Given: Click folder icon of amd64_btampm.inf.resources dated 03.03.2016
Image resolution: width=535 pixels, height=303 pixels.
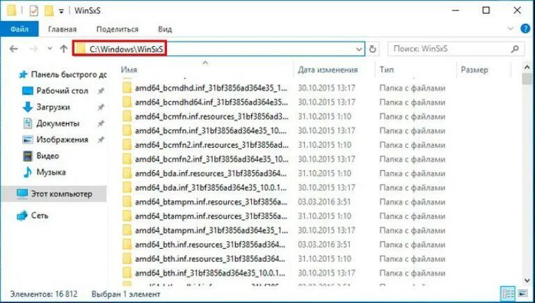Looking at the screenshot, I should [x=127, y=201].
